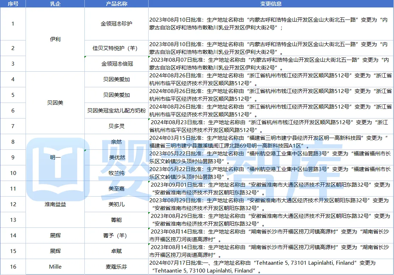Click the 2024年08月23日批准 change info cell

271,126
